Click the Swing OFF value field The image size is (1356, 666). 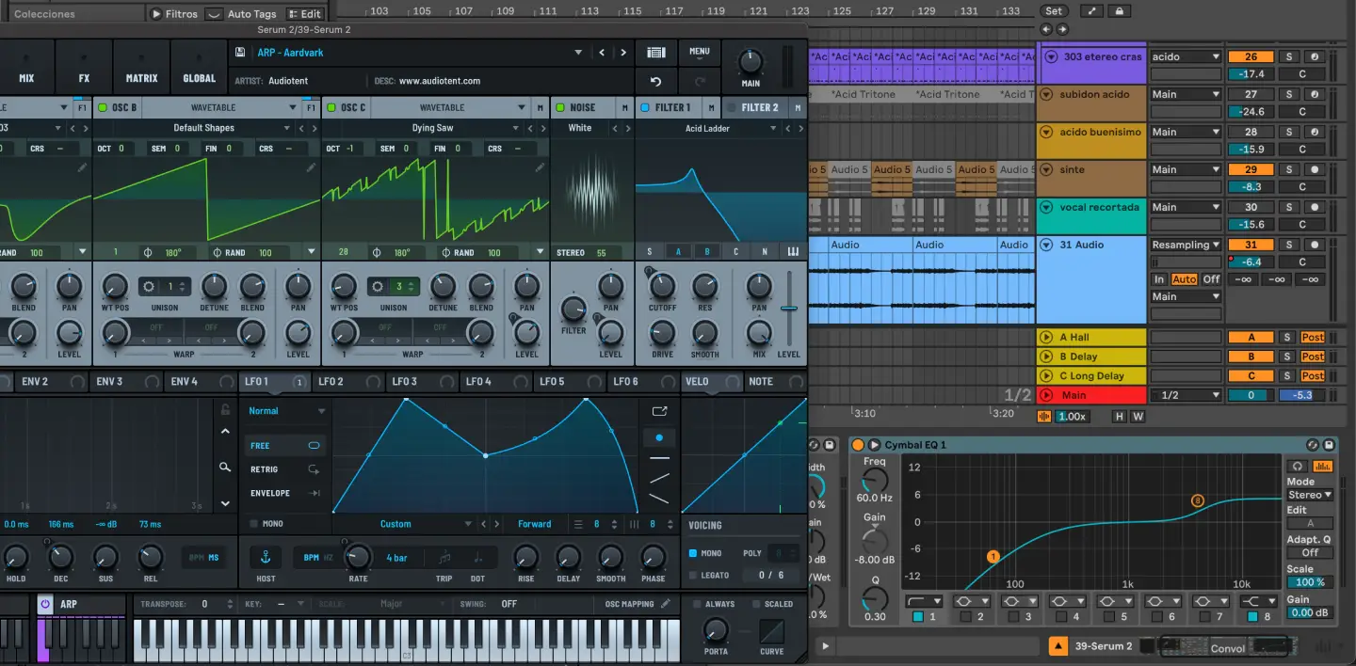[509, 604]
